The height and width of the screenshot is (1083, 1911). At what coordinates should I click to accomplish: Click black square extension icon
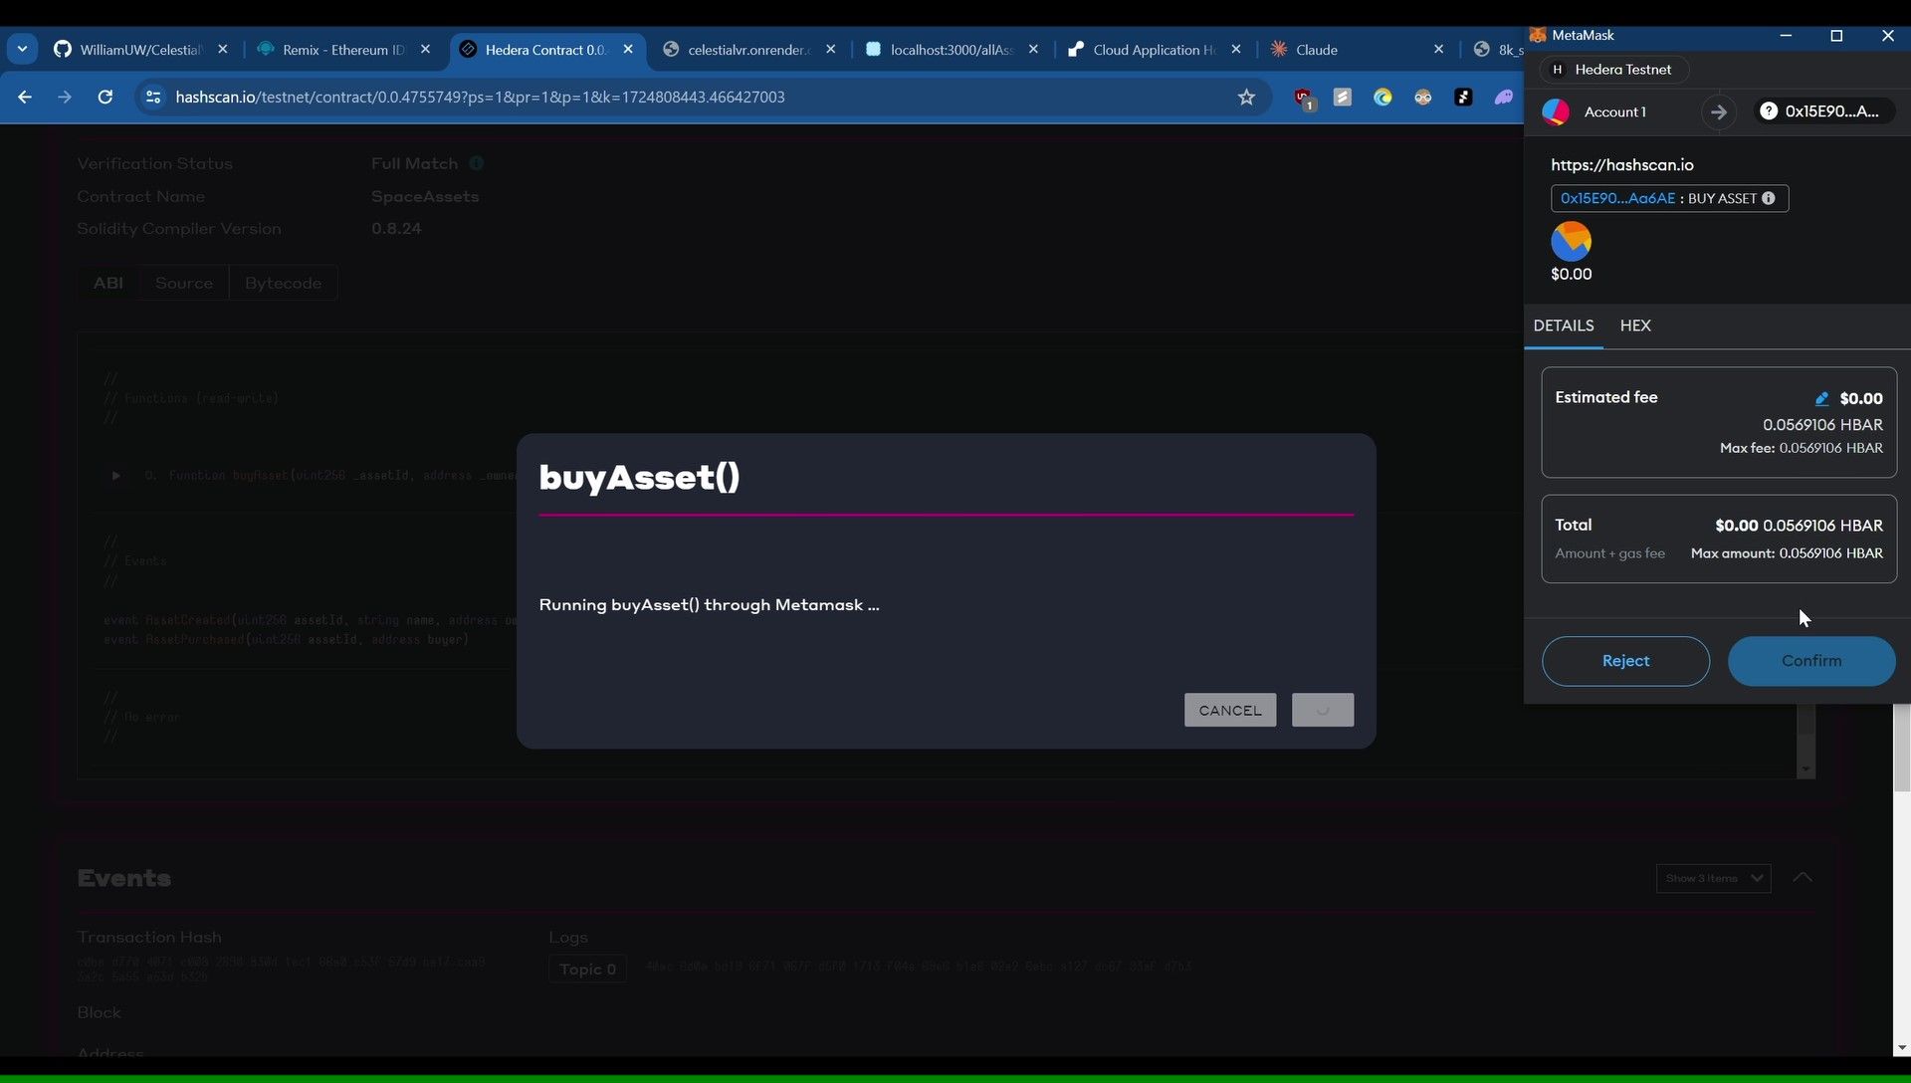click(x=1463, y=97)
